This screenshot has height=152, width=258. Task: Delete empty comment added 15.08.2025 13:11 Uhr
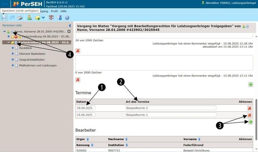click(78, 80)
